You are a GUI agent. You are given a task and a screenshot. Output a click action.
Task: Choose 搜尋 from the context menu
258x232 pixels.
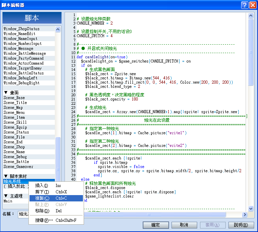click(56, 220)
